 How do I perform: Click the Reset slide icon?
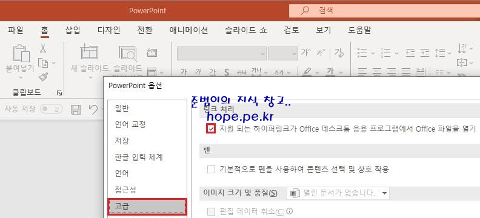152,53
